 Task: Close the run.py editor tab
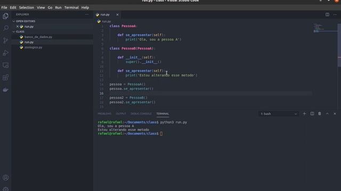[117, 14]
